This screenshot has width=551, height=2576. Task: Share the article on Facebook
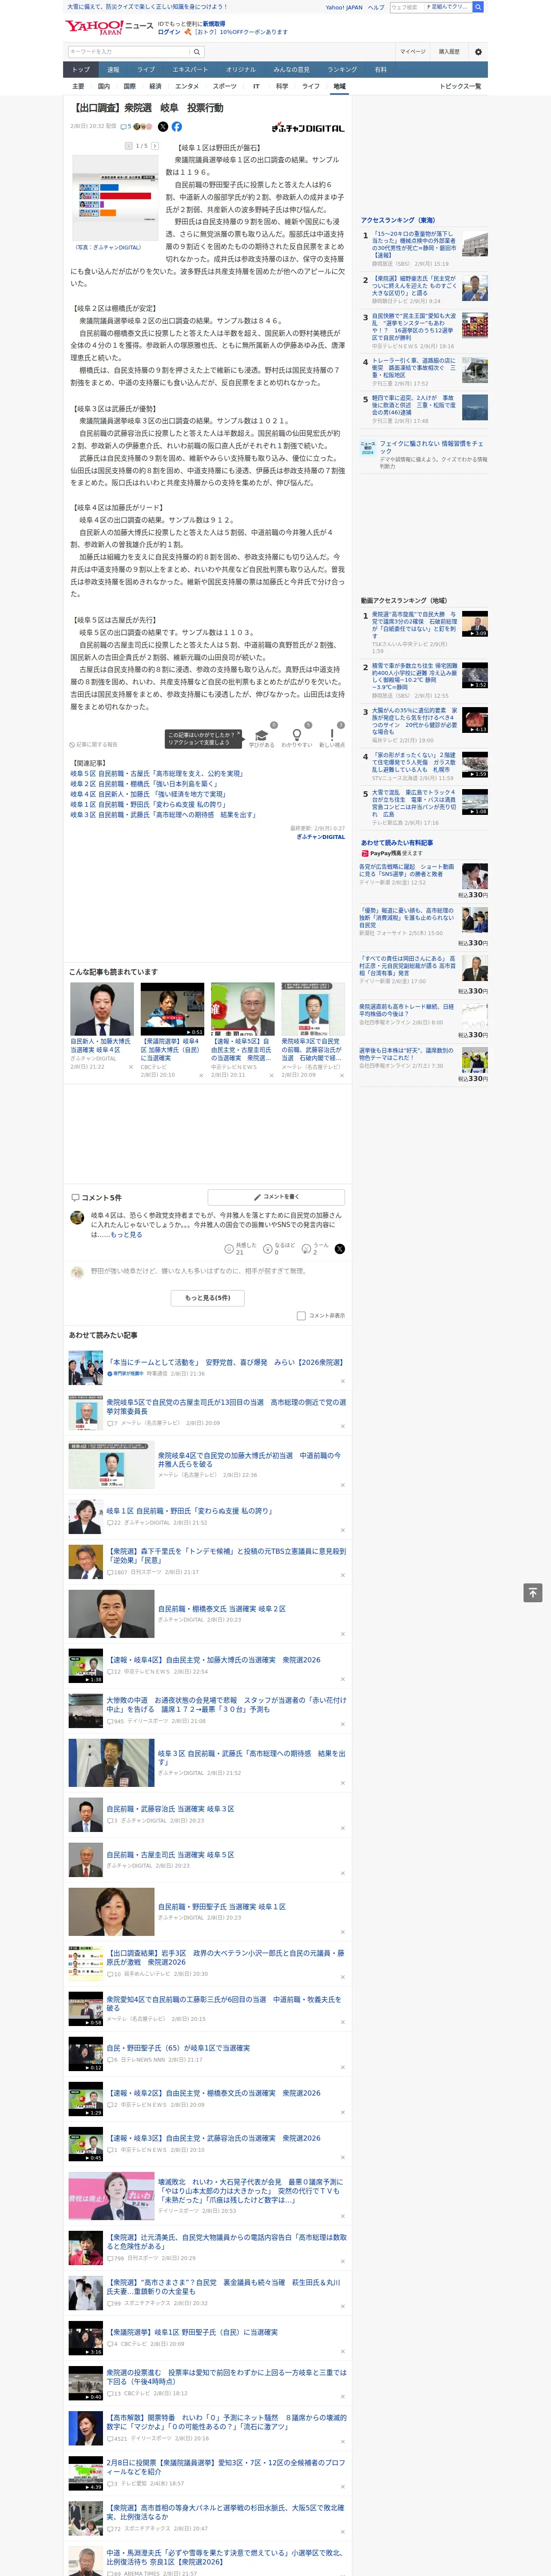coord(177,127)
